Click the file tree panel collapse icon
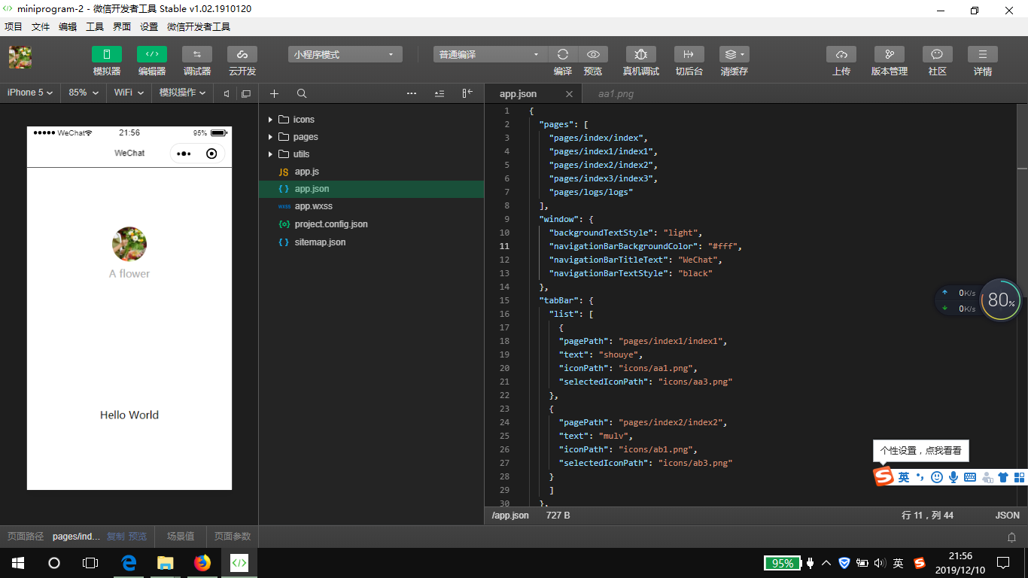Screen dimensions: 1028x578 click(x=467, y=93)
